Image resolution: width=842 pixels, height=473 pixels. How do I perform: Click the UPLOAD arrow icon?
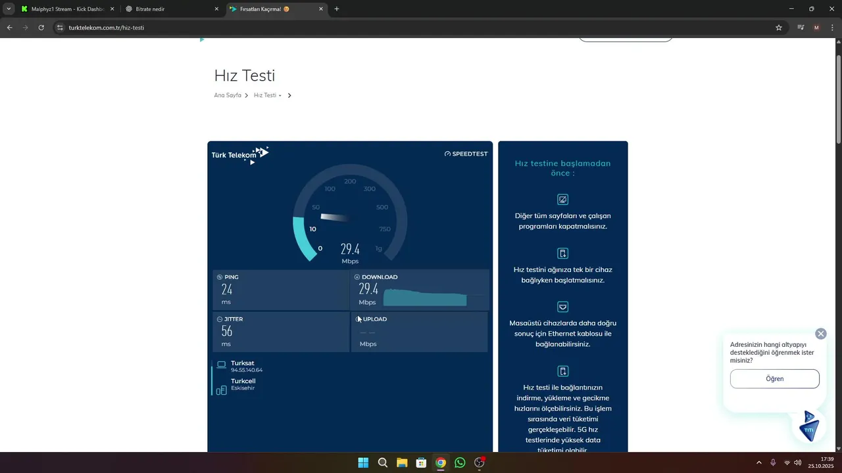pyautogui.click(x=359, y=319)
